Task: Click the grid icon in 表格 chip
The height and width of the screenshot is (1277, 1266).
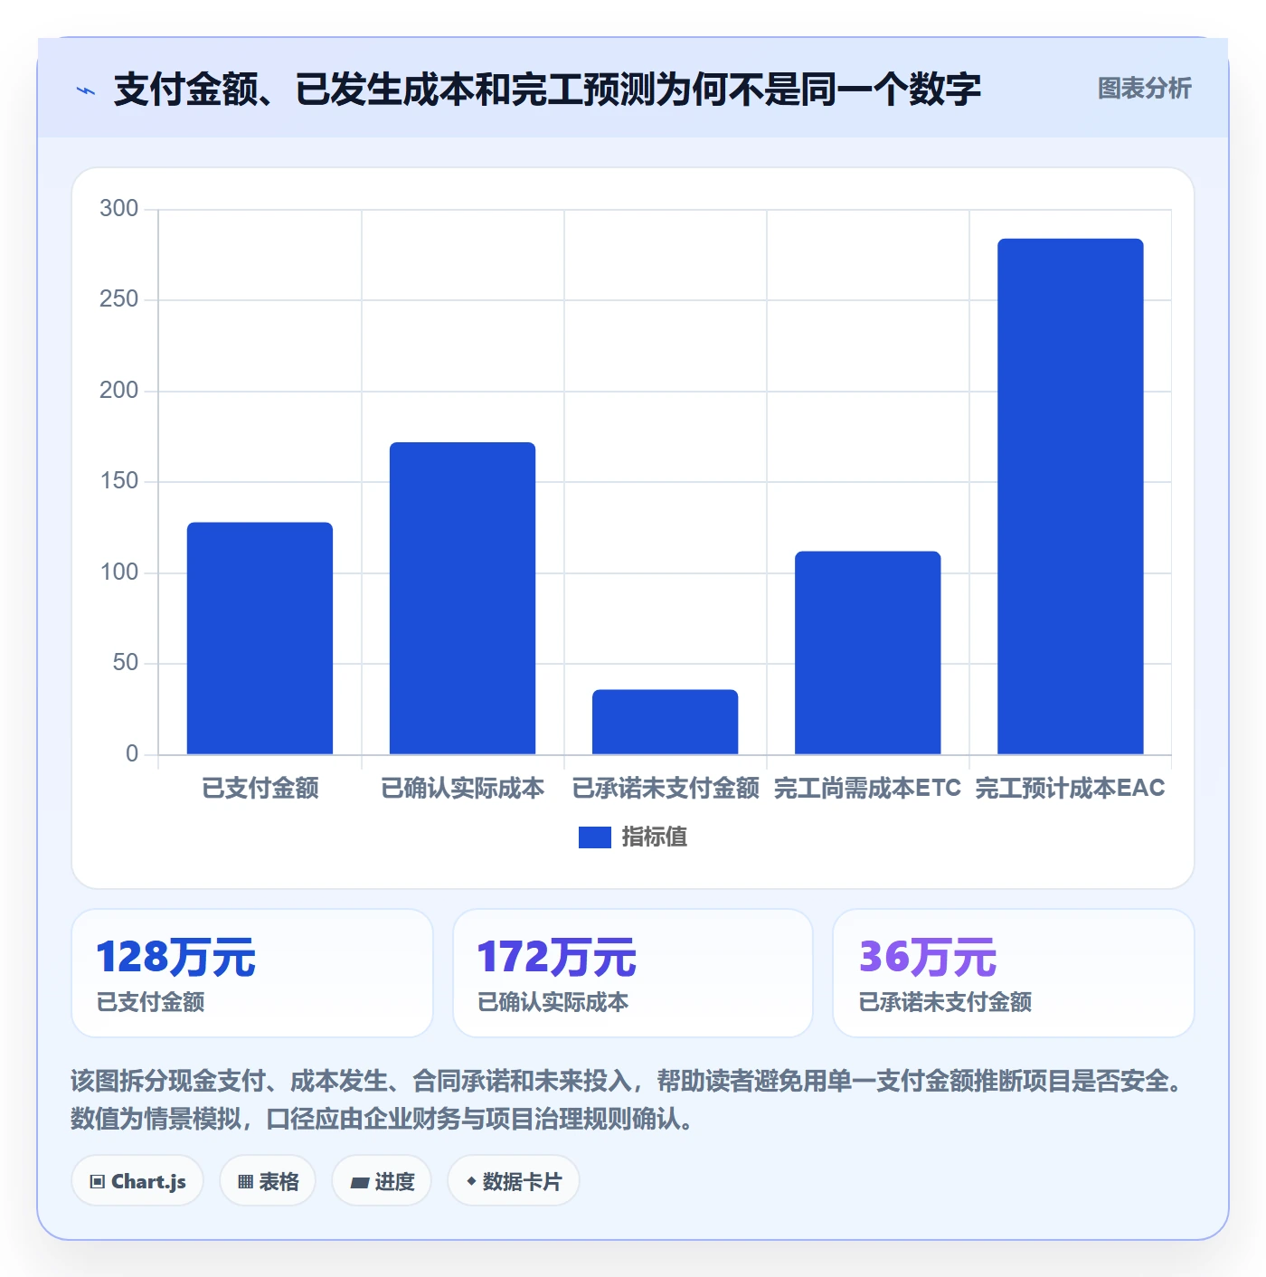Action: point(245,1182)
